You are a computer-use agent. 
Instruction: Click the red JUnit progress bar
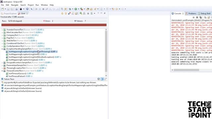(54, 25)
